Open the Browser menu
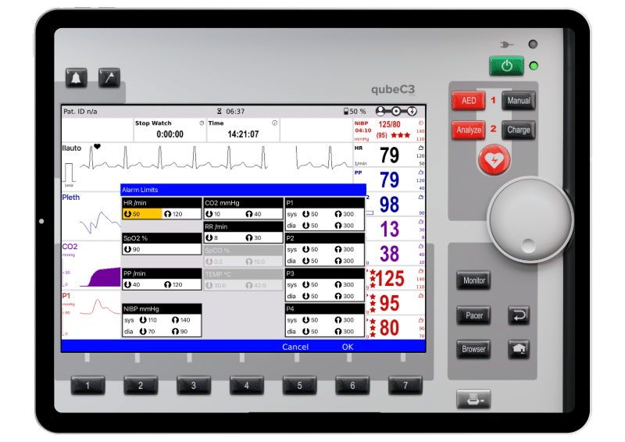The width and height of the screenshot is (625, 442). pos(473,349)
